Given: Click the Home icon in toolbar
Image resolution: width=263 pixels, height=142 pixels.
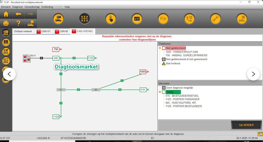Looking at the screenshot, I should tap(6, 14).
